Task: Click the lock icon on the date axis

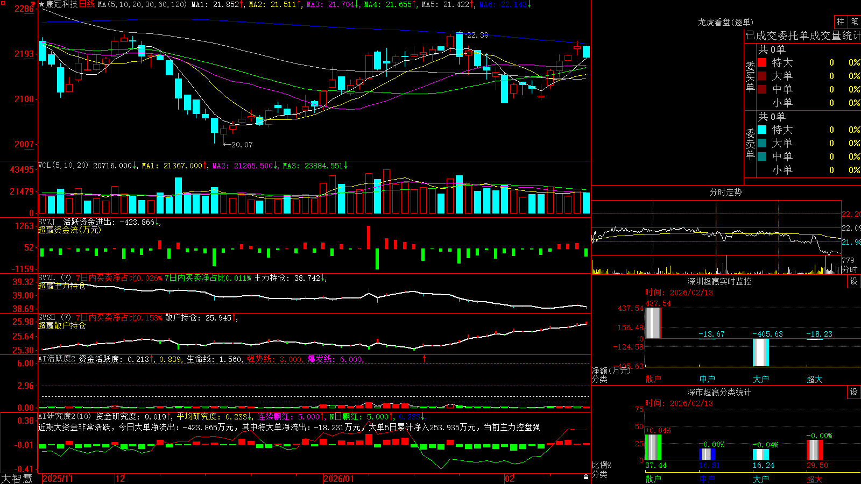Action: [x=586, y=477]
